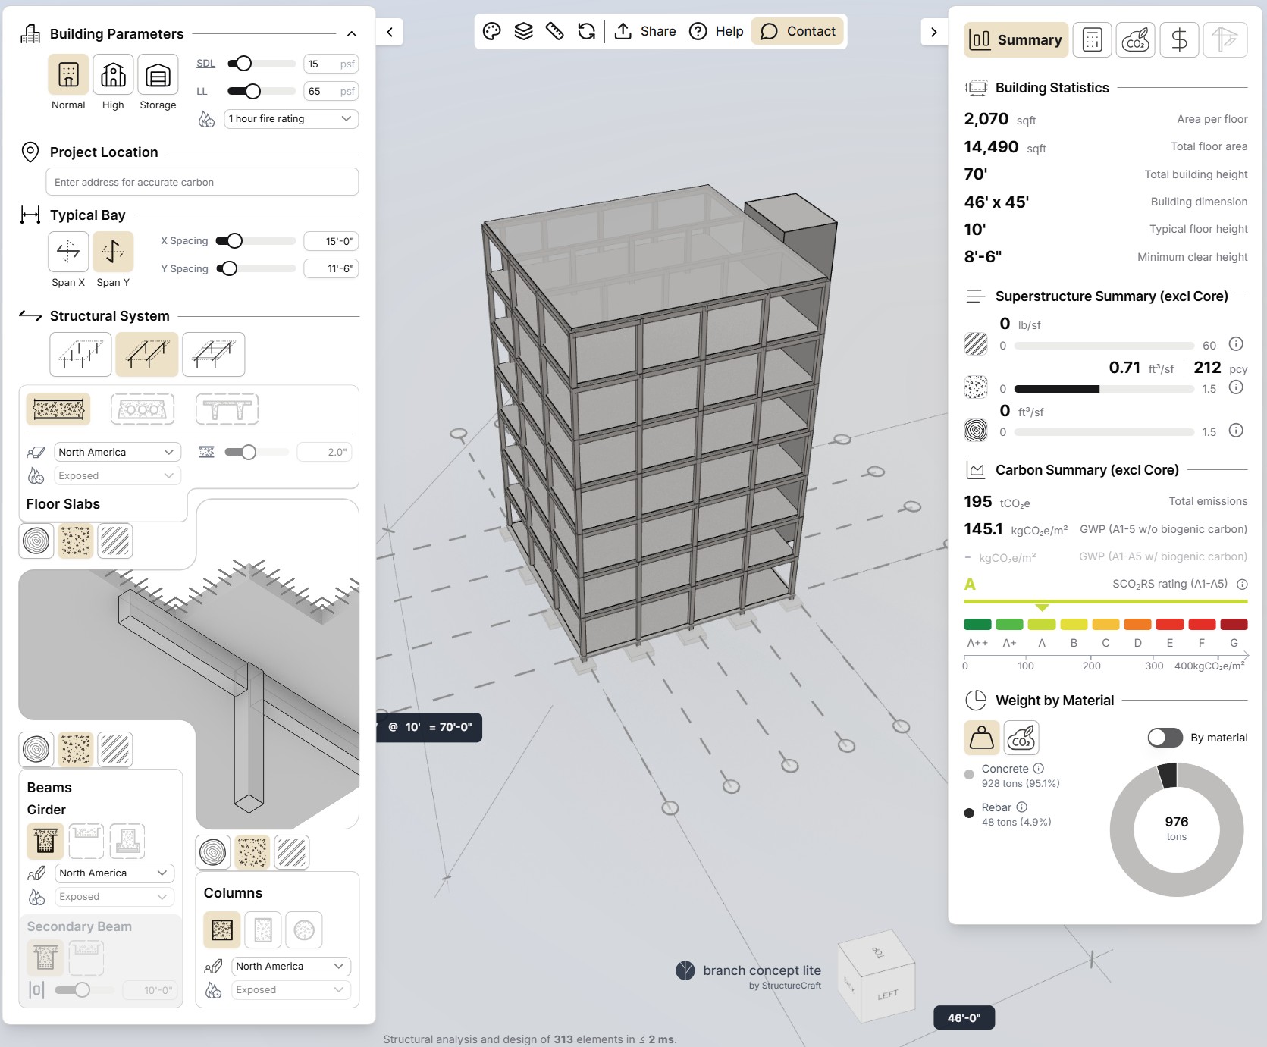The image size is (1267, 1047).
Task: Click the refresh/rotate icon in toolbar
Action: [x=586, y=31]
